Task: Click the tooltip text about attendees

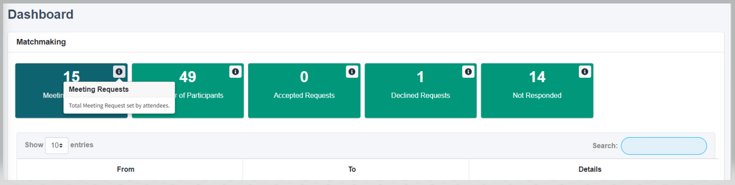Action: (x=119, y=105)
